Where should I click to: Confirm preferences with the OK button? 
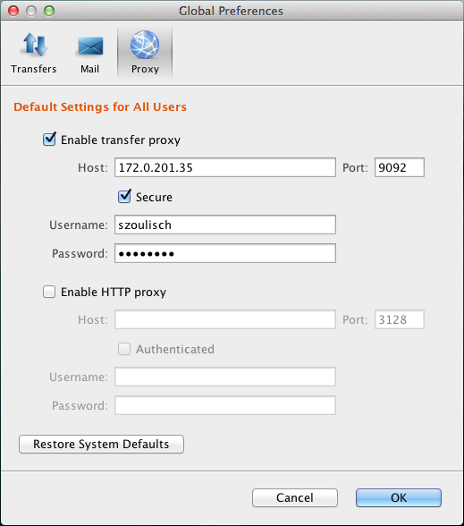[399, 497]
